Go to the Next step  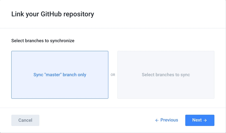200,120
